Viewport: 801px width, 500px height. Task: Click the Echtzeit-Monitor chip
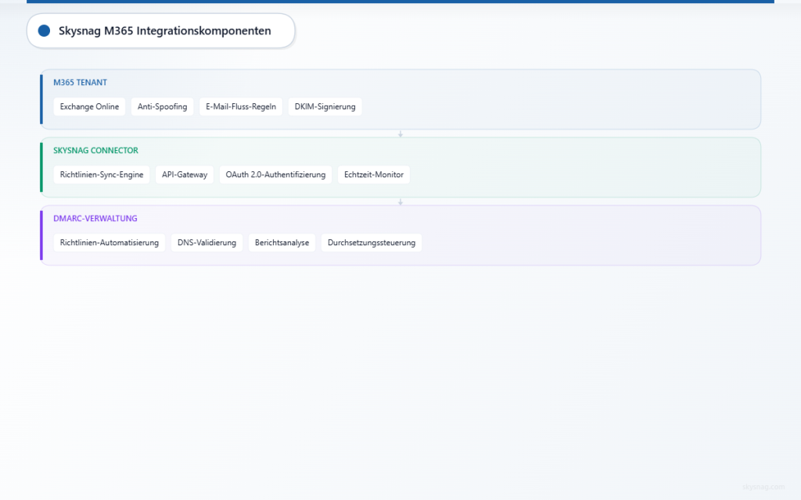coord(374,174)
